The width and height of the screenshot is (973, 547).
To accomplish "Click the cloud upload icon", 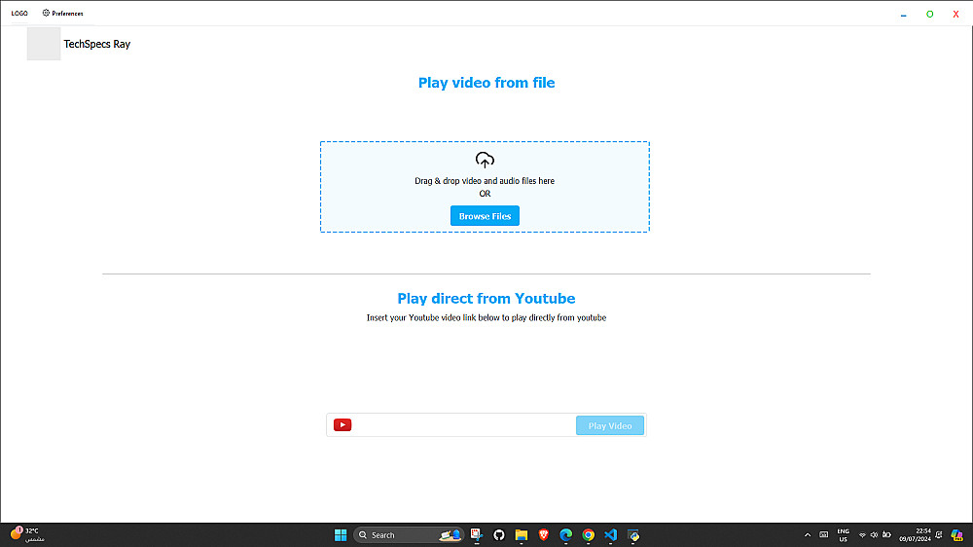I will pos(485,161).
